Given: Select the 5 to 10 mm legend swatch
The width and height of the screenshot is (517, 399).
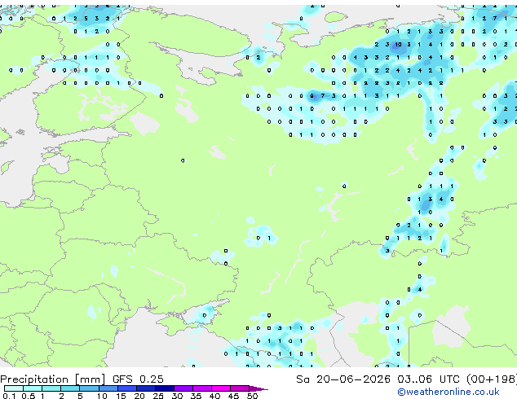Looking at the screenshot, I should (89, 388).
